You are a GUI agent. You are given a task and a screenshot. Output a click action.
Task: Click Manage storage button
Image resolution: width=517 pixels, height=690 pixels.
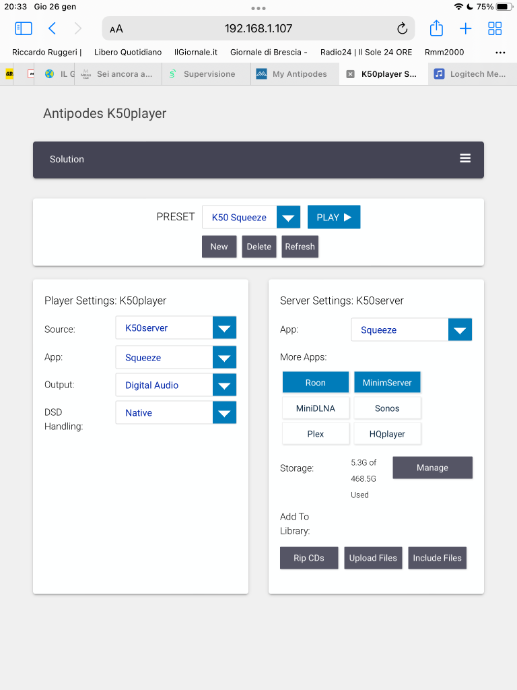coord(433,468)
